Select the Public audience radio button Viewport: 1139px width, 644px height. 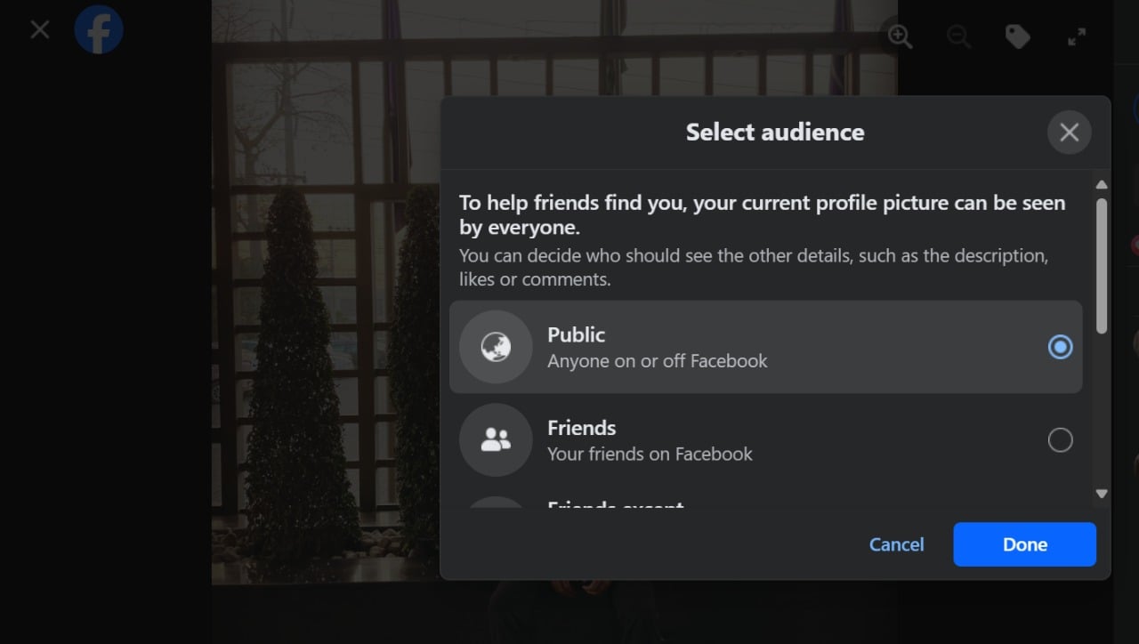point(1060,347)
